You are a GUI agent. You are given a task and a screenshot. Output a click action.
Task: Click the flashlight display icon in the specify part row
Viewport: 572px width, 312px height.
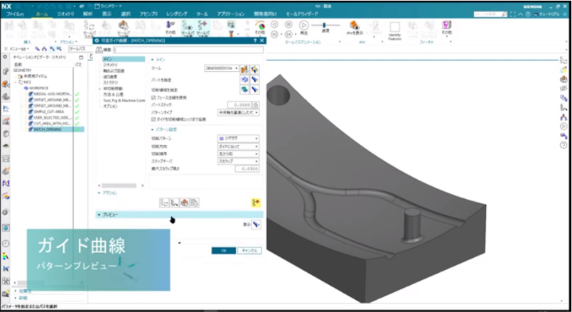coord(254,79)
